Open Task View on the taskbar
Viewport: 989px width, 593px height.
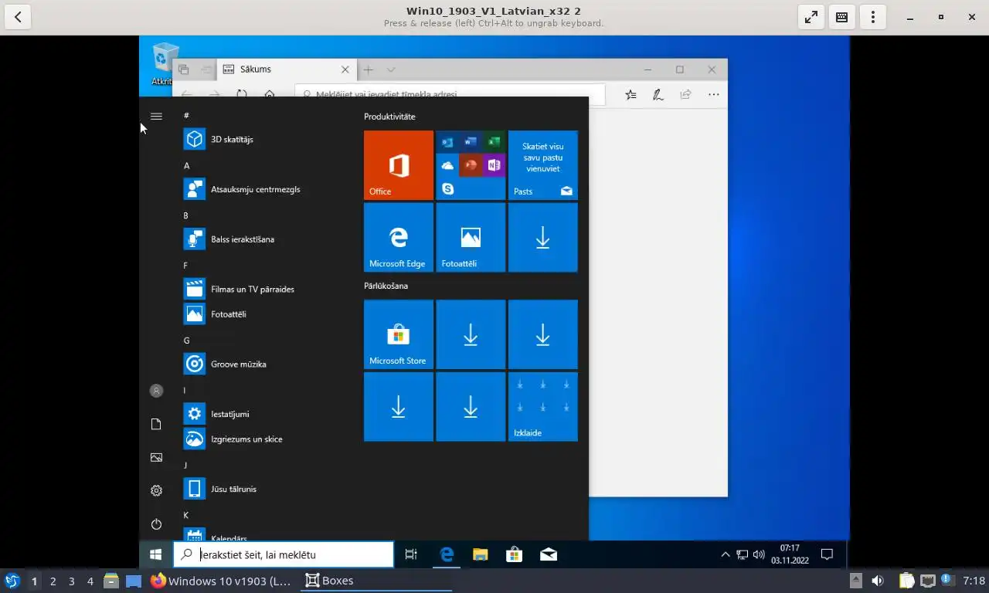pyautogui.click(x=411, y=554)
